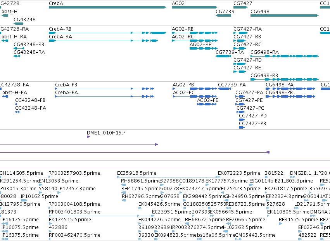Viewport: 330px width, 241px height.
Task: Open the CG6498-RA transcript
Action: (x=285, y=56)
